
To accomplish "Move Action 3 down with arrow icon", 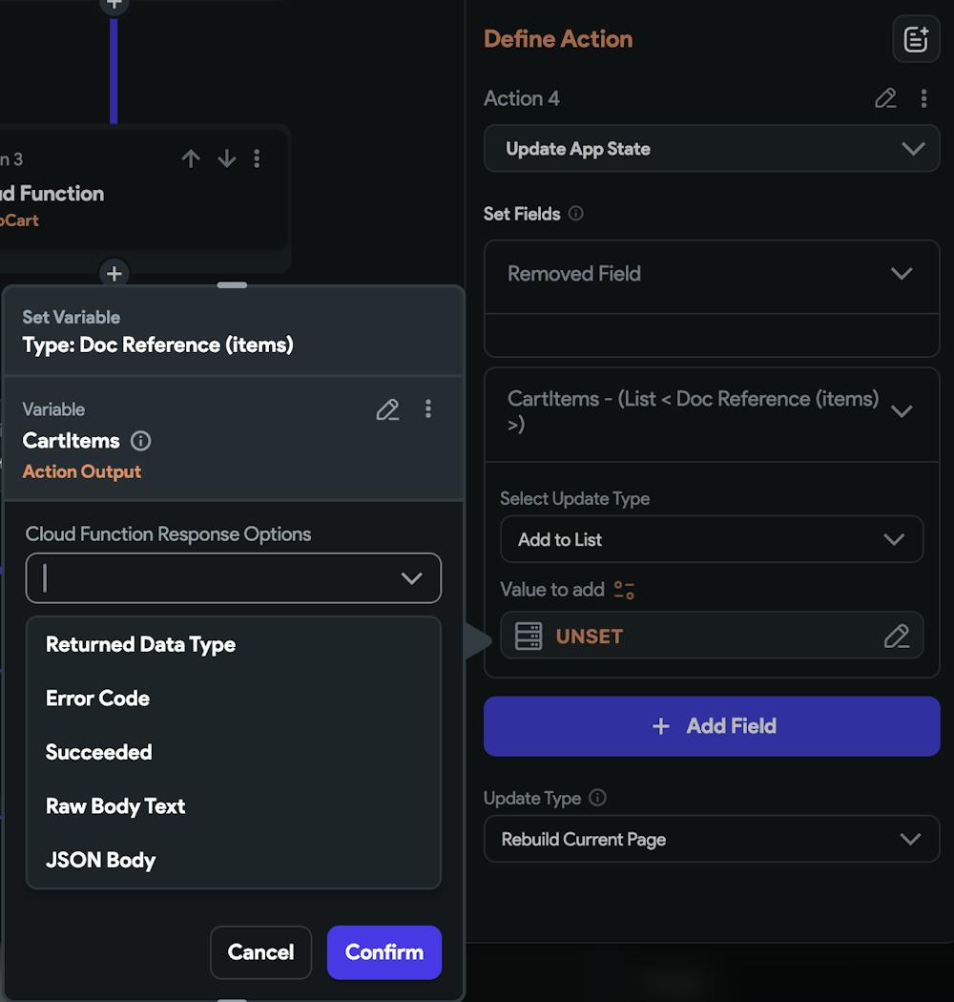I will pos(226,158).
